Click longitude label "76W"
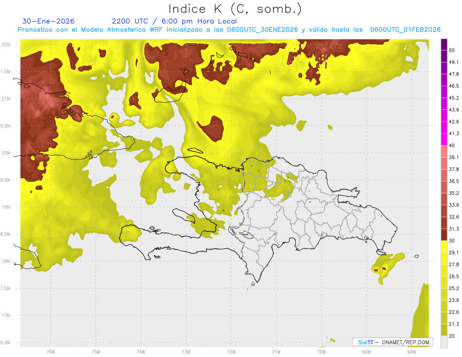Image resolution: width=462 pixels, height=357 pixels. (50, 352)
